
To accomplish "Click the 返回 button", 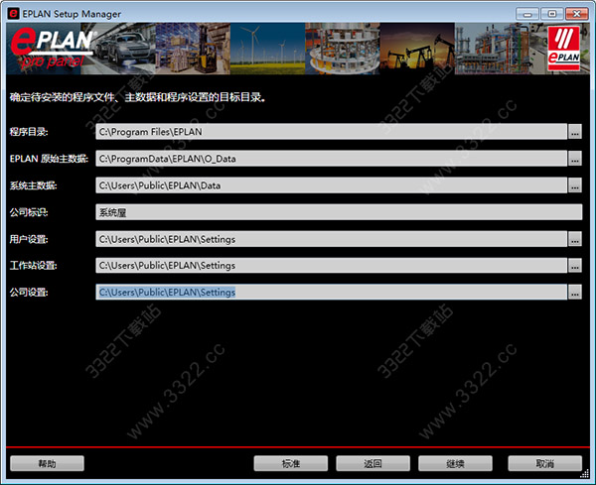I will coord(372,463).
